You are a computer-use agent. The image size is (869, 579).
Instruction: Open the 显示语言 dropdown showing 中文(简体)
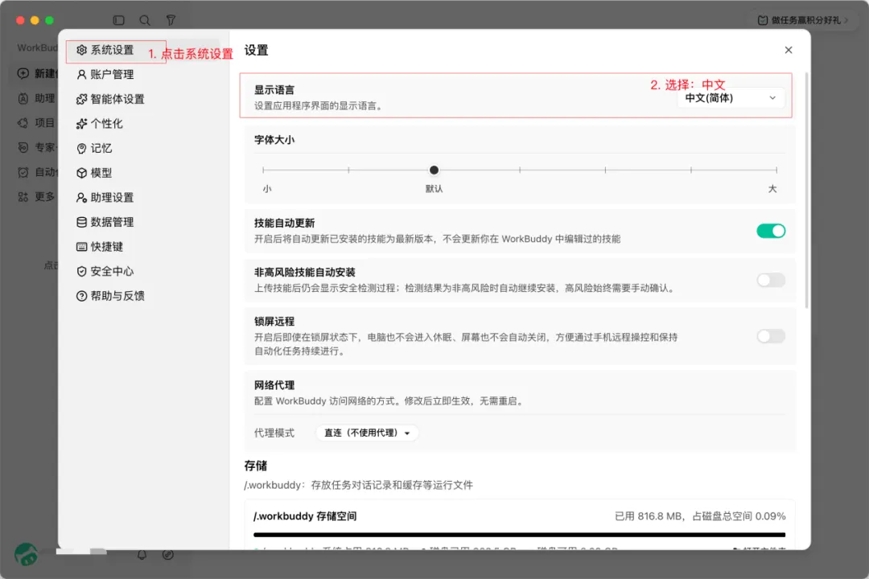click(x=731, y=98)
